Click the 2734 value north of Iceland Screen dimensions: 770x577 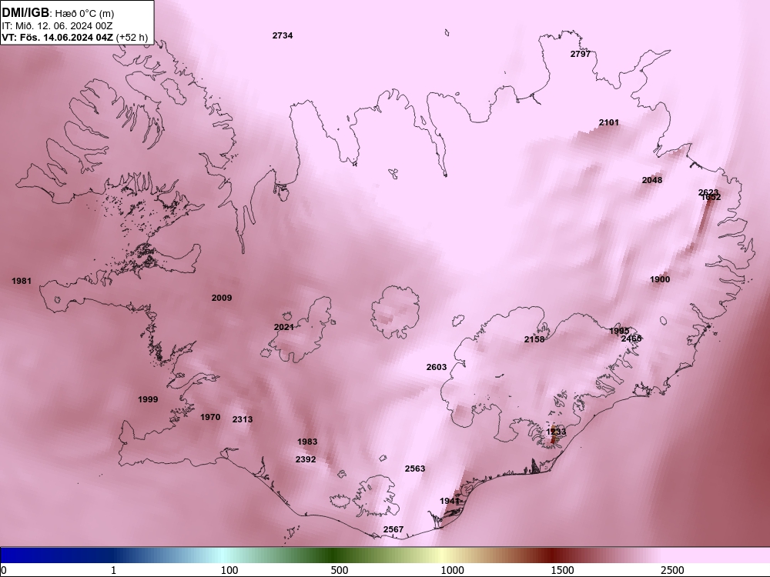[283, 35]
